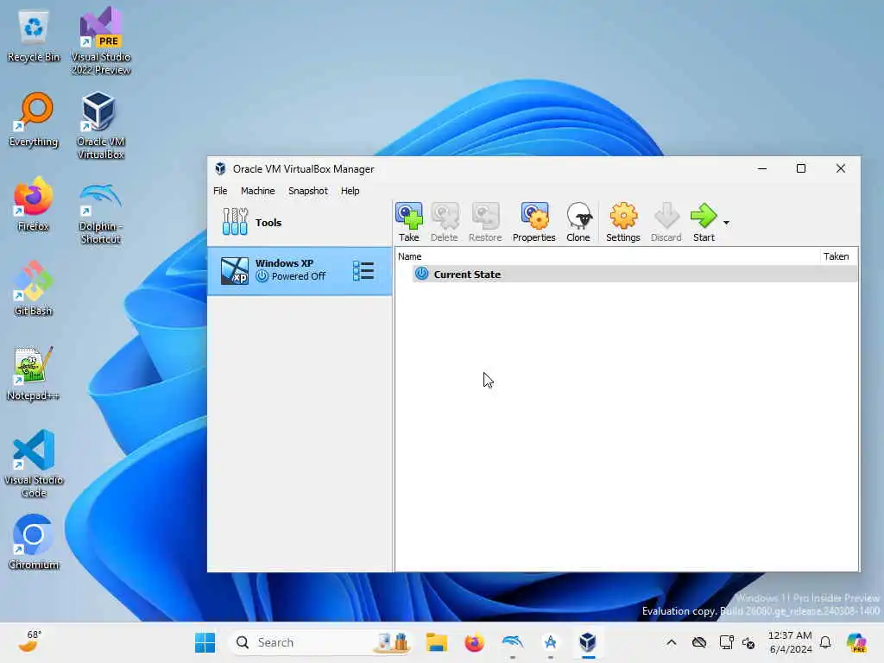The image size is (884, 663).
Task: Select Visual Studio 2022 Preview desktop icon
Action: (101, 41)
